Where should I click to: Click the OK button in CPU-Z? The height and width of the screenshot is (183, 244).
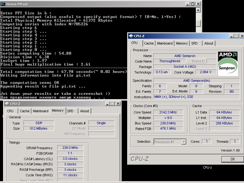point(233,159)
